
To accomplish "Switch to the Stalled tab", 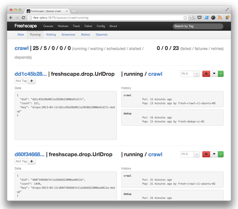I will pyautogui.click(x=85, y=35).
